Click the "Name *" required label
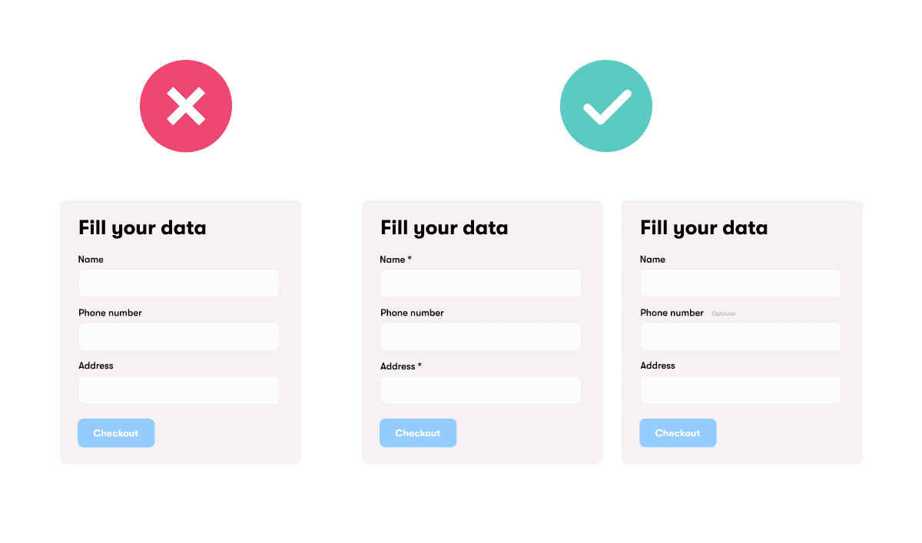 pos(396,260)
